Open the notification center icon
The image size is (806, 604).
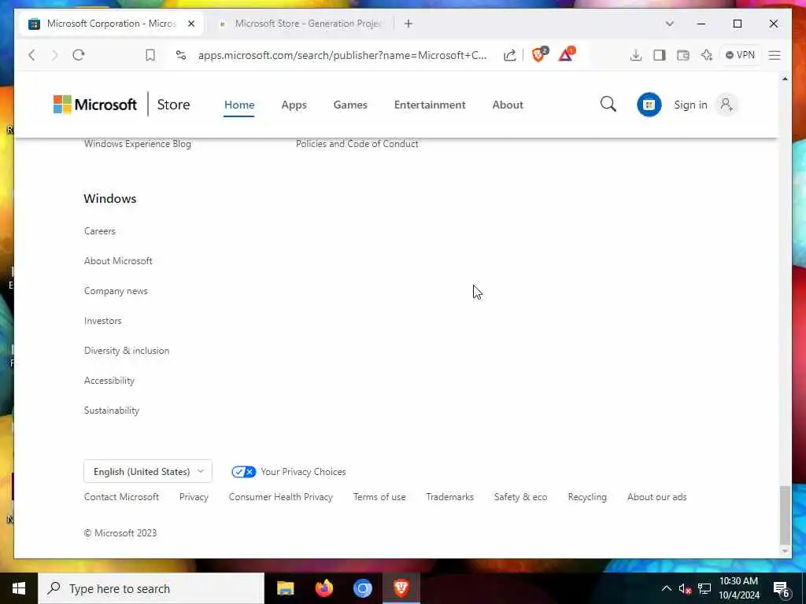pos(782,589)
